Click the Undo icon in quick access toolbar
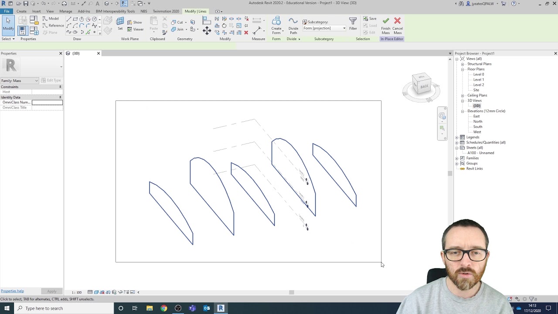 [x=43, y=3]
